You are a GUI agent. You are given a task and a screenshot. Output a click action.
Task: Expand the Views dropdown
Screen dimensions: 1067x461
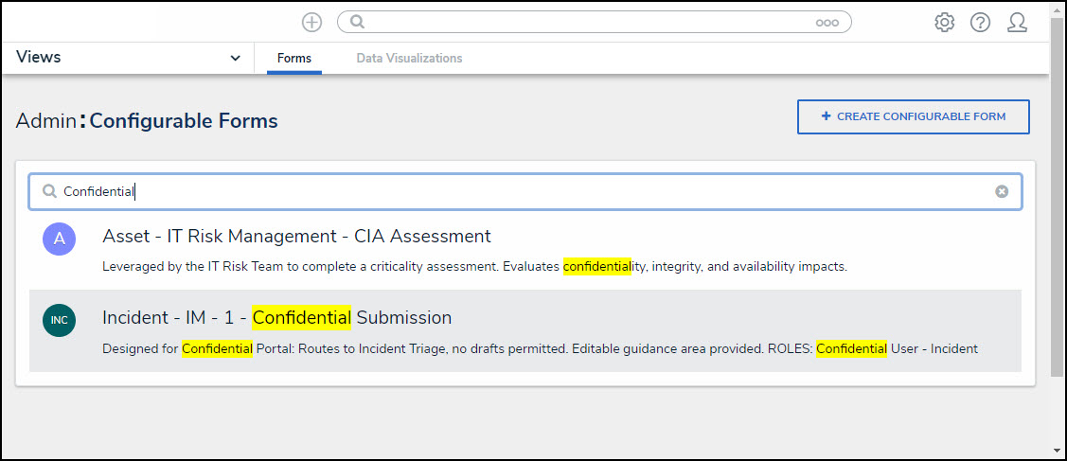236,58
